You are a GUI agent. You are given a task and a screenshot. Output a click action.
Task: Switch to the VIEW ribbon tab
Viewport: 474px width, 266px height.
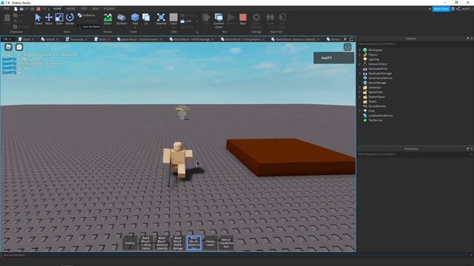pos(96,9)
